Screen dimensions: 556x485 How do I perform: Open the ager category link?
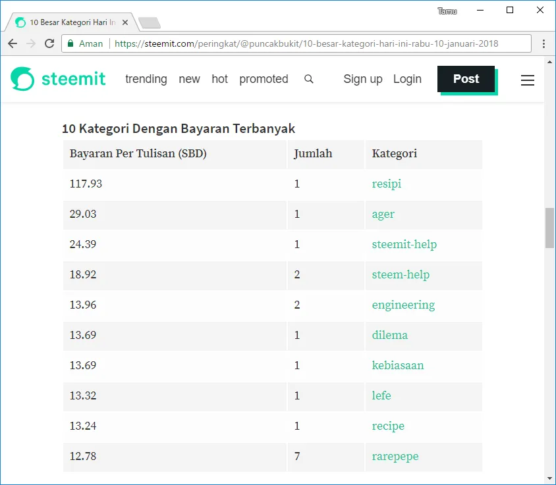(383, 214)
